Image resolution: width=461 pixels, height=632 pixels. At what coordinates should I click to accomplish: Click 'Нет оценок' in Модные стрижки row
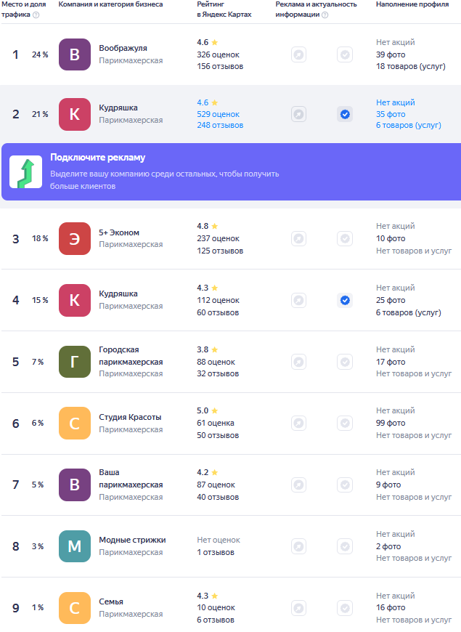click(x=219, y=540)
